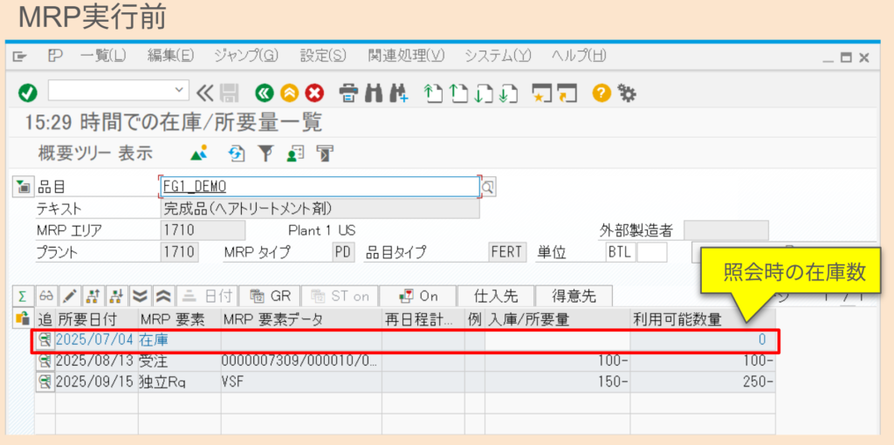Click the pencil change element icon
This screenshot has height=445, width=894.
[70, 296]
